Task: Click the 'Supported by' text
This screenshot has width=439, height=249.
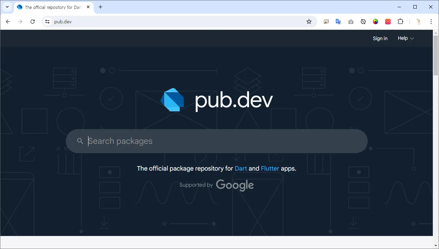Action: pyautogui.click(x=196, y=185)
